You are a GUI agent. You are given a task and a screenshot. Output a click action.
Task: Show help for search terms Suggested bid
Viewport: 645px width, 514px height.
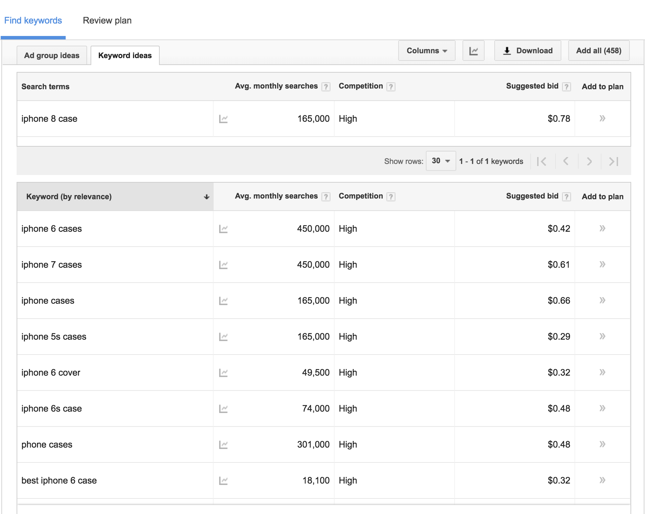(x=566, y=86)
